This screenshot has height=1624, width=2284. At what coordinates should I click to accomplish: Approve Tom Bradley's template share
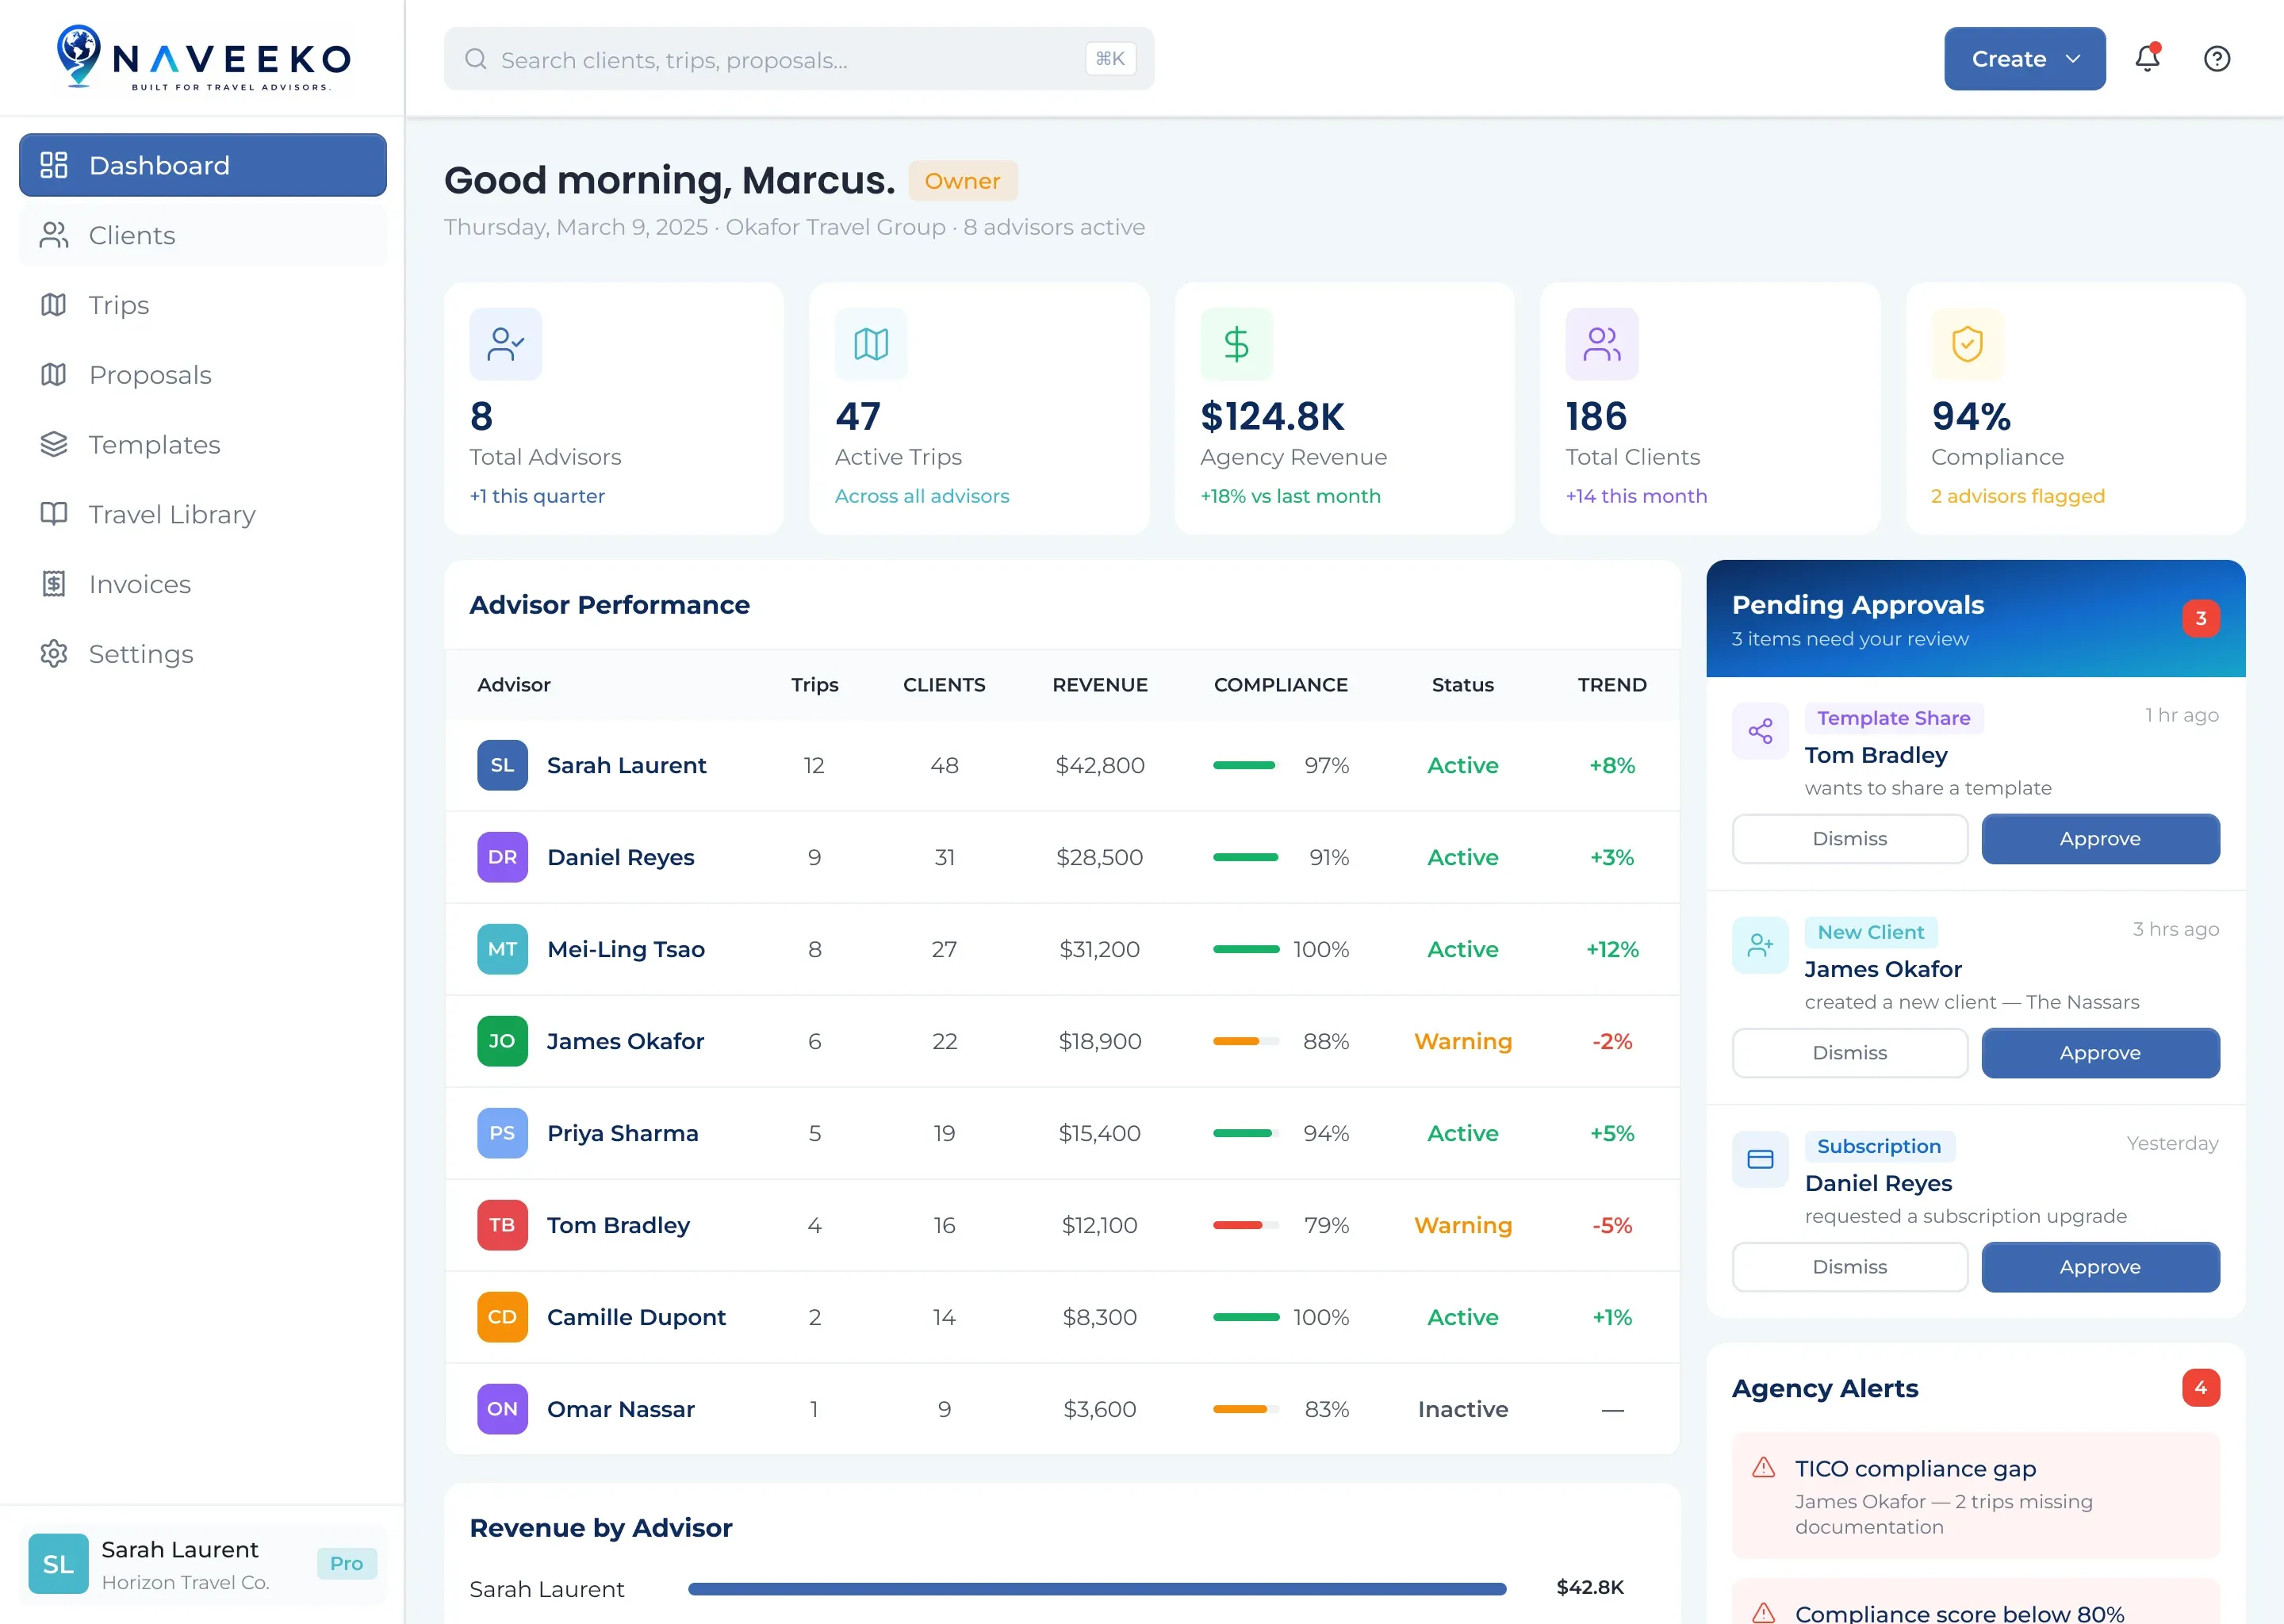(x=2100, y=839)
